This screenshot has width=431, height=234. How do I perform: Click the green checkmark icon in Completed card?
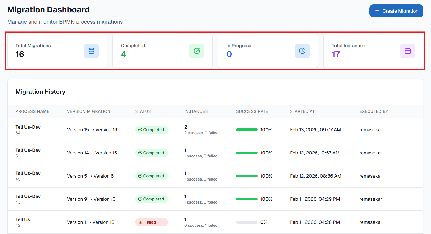pyautogui.click(x=197, y=51)
